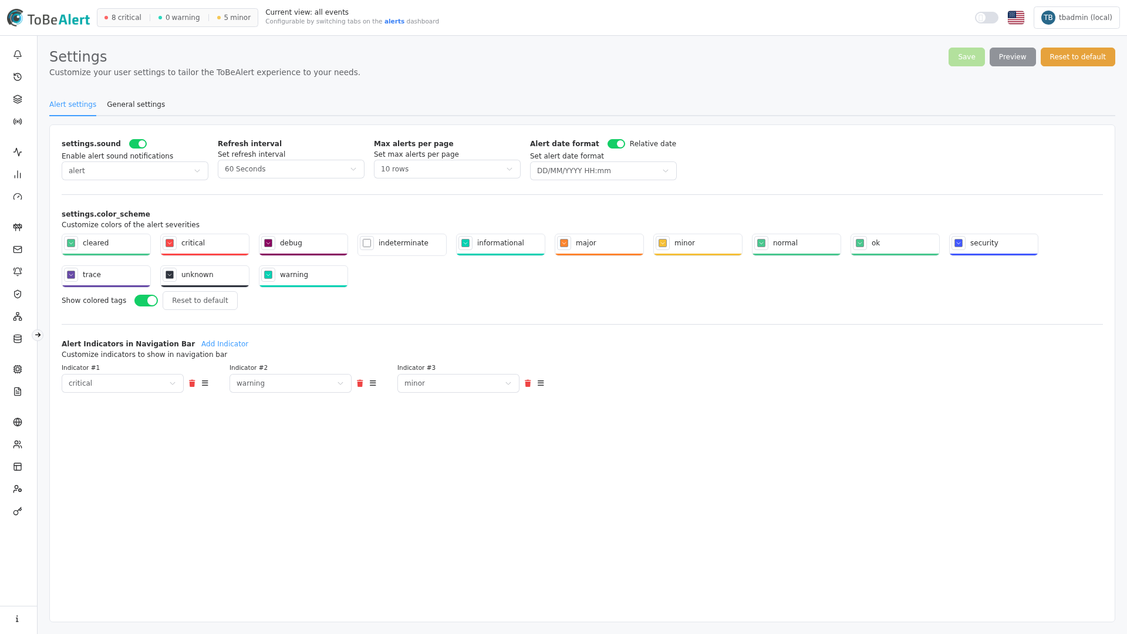Click the Save button
Screen dimensions: 1127x634
click(x=967, y=57)
